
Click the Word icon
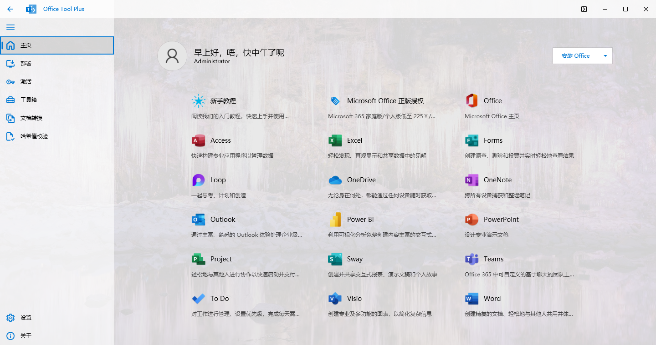pos(471,299)
